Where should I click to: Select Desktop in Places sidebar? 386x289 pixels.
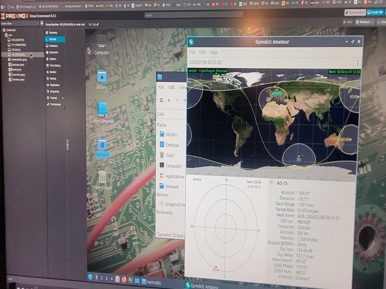coord(169,145)
